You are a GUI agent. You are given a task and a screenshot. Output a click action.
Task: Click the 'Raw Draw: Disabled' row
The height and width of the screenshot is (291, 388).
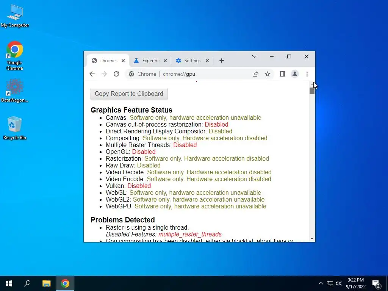133,165
